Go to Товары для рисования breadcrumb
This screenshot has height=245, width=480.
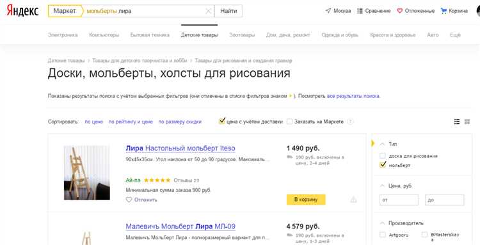tap(243, 61)
